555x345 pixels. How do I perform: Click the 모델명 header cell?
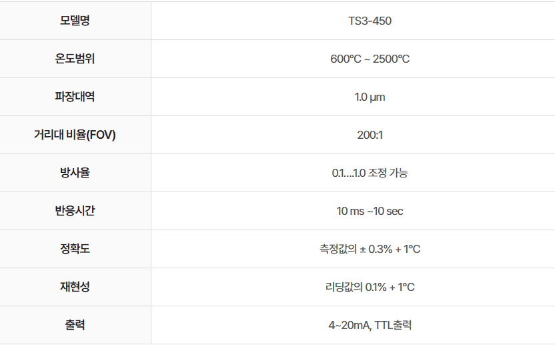pos(75,21)
